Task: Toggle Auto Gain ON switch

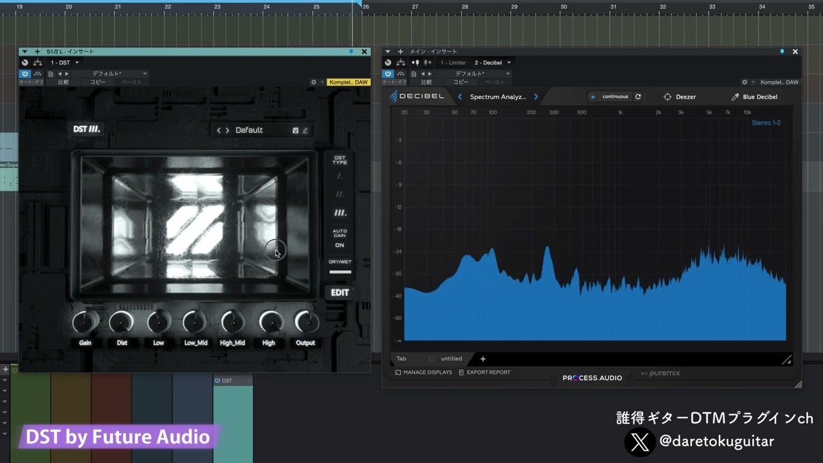Action: coord(339,245)
